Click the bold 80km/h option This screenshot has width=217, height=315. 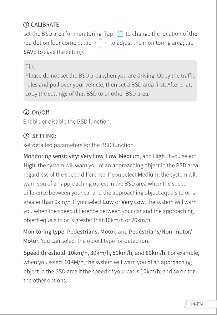click(x=155, y=253)
